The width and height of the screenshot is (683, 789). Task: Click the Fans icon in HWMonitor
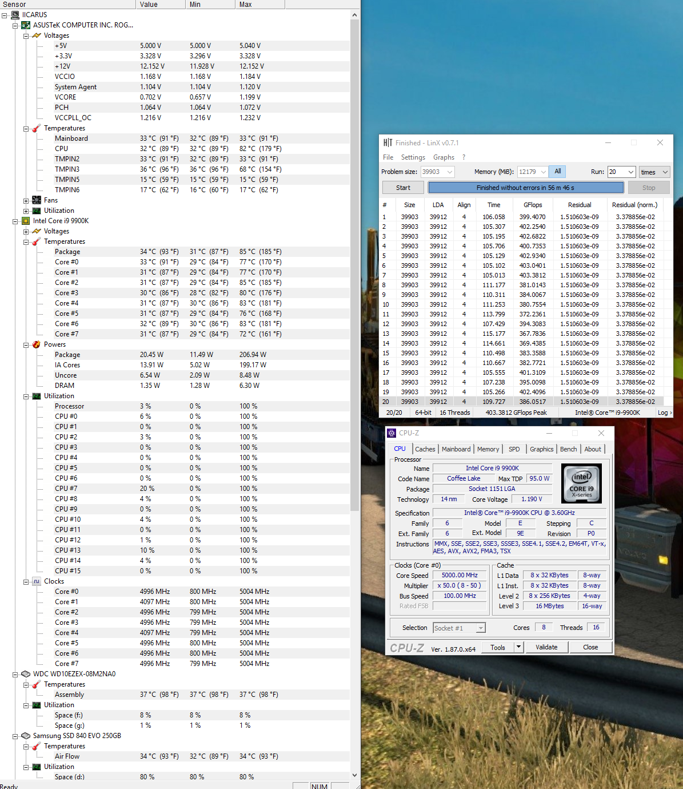37,200
